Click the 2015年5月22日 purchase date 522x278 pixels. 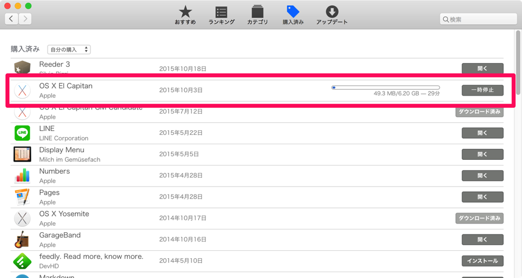pyautogui.click(x=181, y=133)
